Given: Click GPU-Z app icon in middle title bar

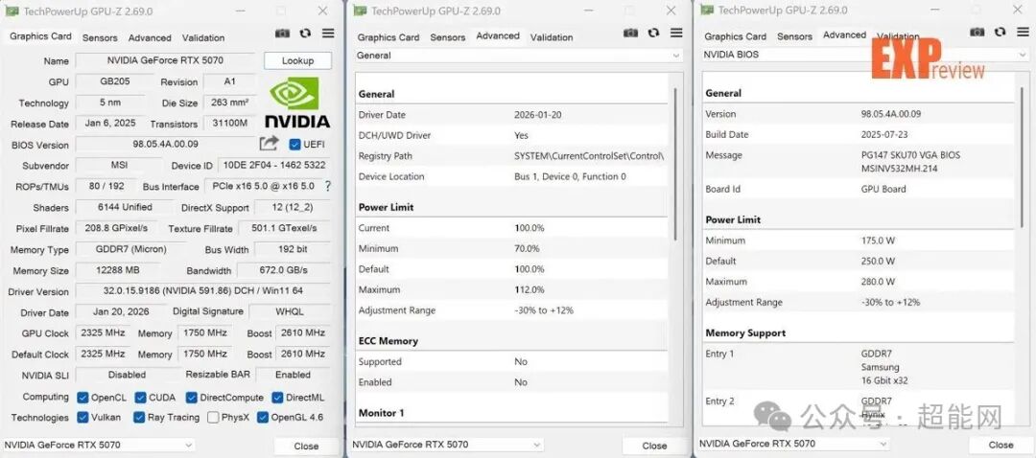Looking at the screenshot, I should [x=360, y=11].
